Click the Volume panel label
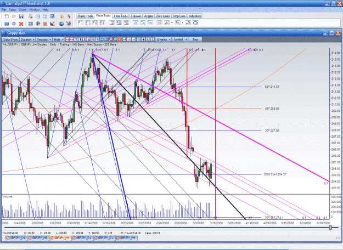 tap(7, 197)
